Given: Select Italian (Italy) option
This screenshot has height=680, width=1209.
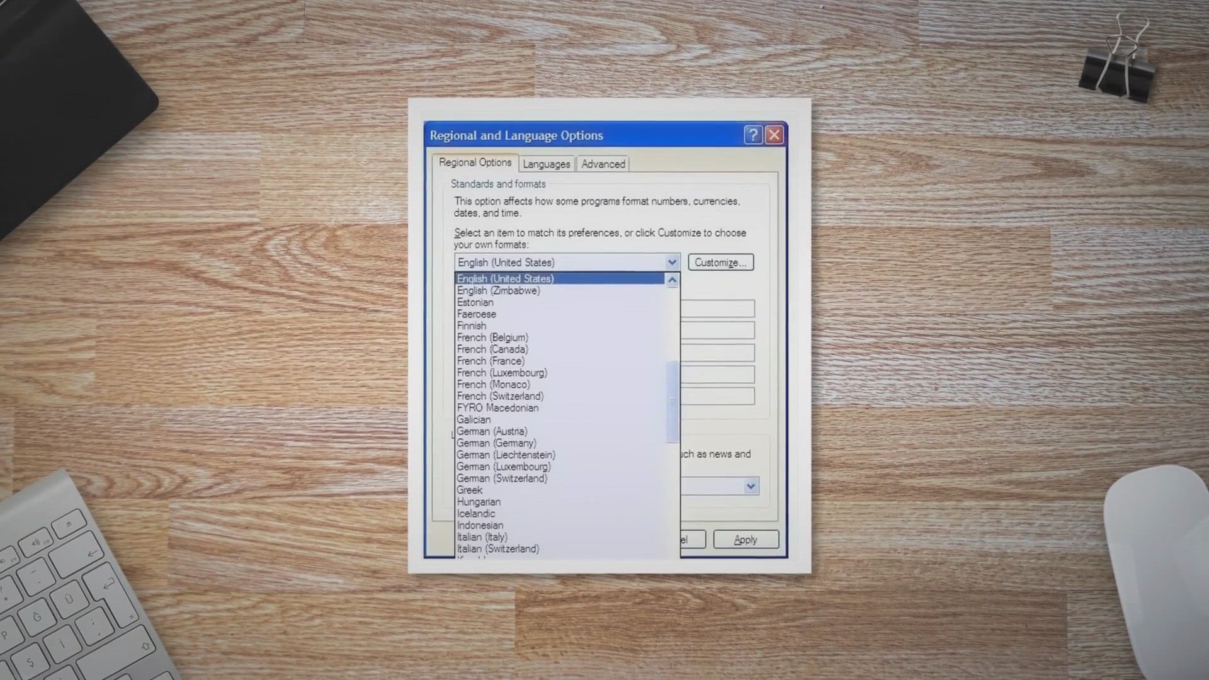Looking at the screenshot, I should click(x=482, y=536).
